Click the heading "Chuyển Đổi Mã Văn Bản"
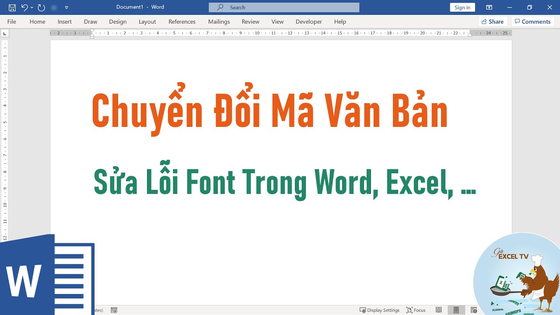This screenshot has width=560, height=315. (270, 109)
